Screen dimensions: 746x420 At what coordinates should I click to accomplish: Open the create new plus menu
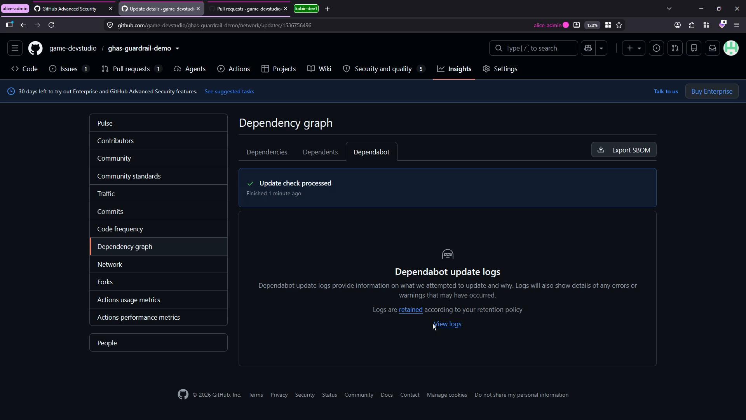[x=633, y=48]
